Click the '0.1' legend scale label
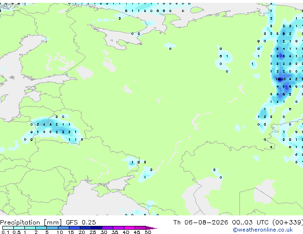Screen dimensions: 303x234 point(6,232)
